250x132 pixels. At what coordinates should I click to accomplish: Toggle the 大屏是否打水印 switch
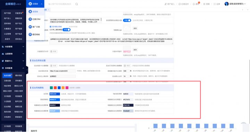point(53,51)
